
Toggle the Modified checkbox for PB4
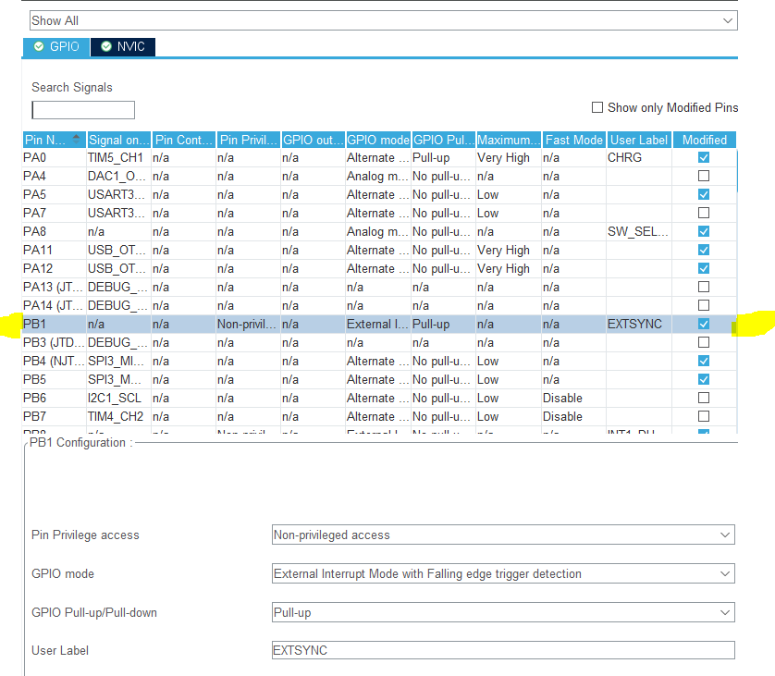pos(704,362)
